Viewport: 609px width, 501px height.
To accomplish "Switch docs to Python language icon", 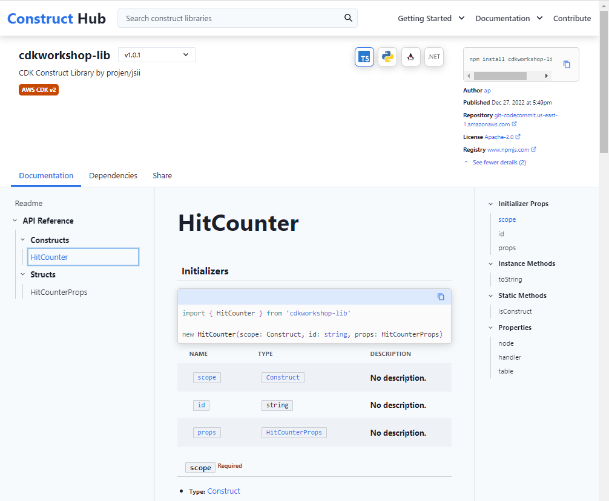I will pos(387,57).
